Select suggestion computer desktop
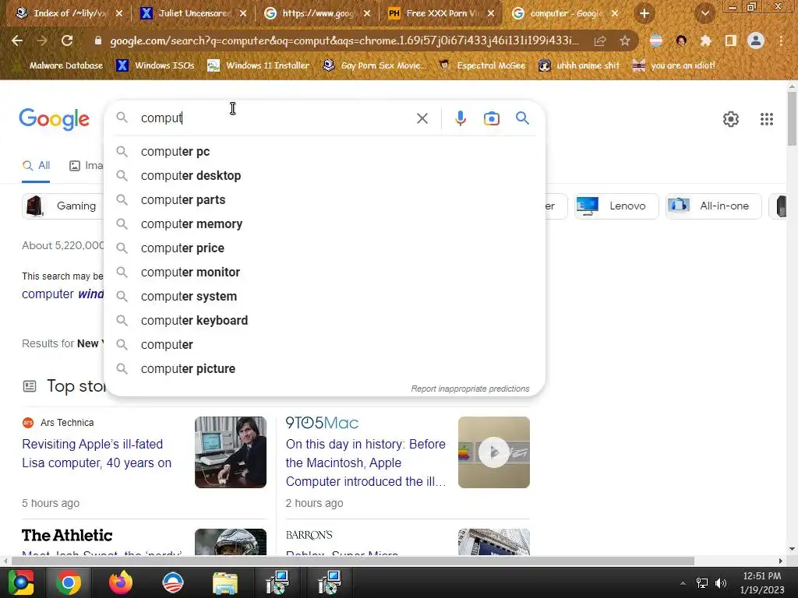Screen dimensions: 798x598 click(x=324, y=175)
